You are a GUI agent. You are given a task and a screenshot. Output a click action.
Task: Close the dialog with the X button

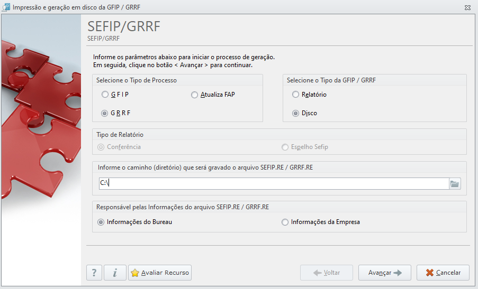pyautogui.click(x=467, y=7)
